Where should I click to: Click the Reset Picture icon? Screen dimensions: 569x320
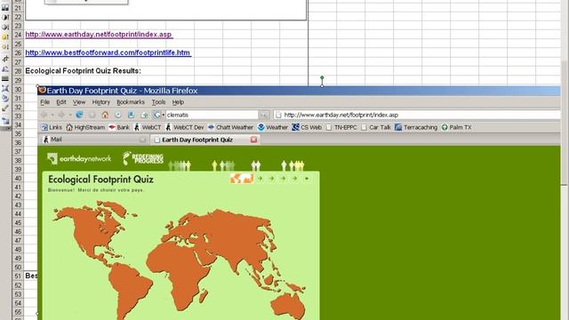[x=5, y=121]
